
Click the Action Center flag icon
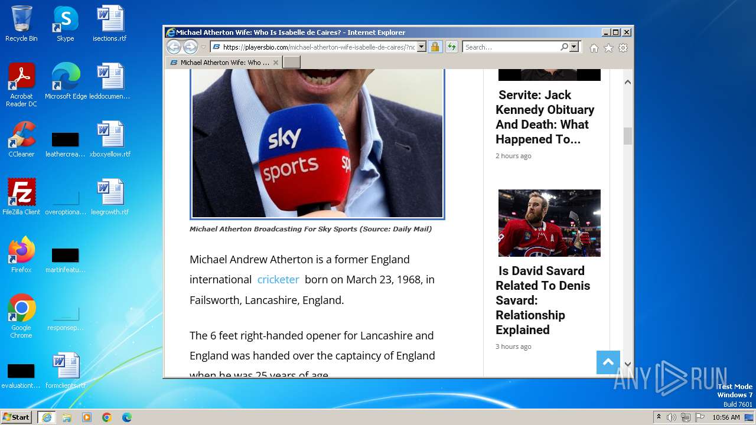[x=700, y=417]
